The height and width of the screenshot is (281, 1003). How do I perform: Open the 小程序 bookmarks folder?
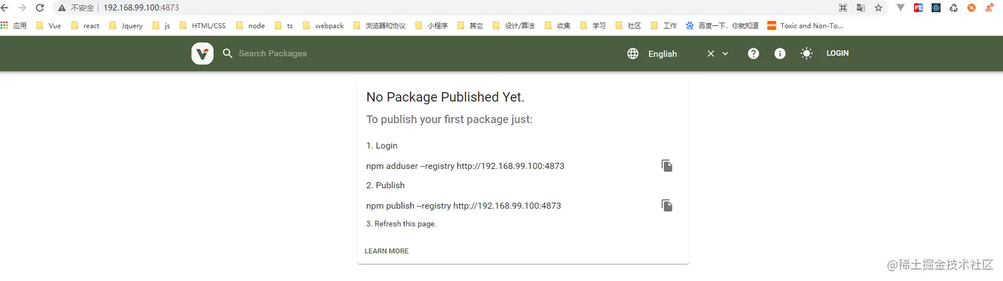click(x=431, y=26)
